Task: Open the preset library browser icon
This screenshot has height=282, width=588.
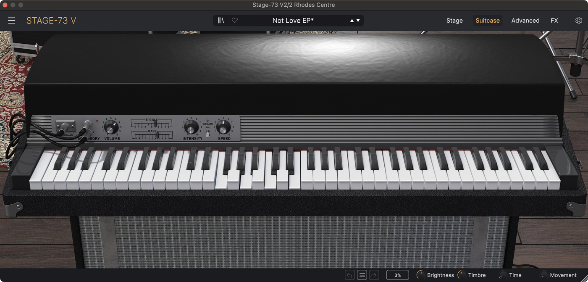Action: (221, 20)
